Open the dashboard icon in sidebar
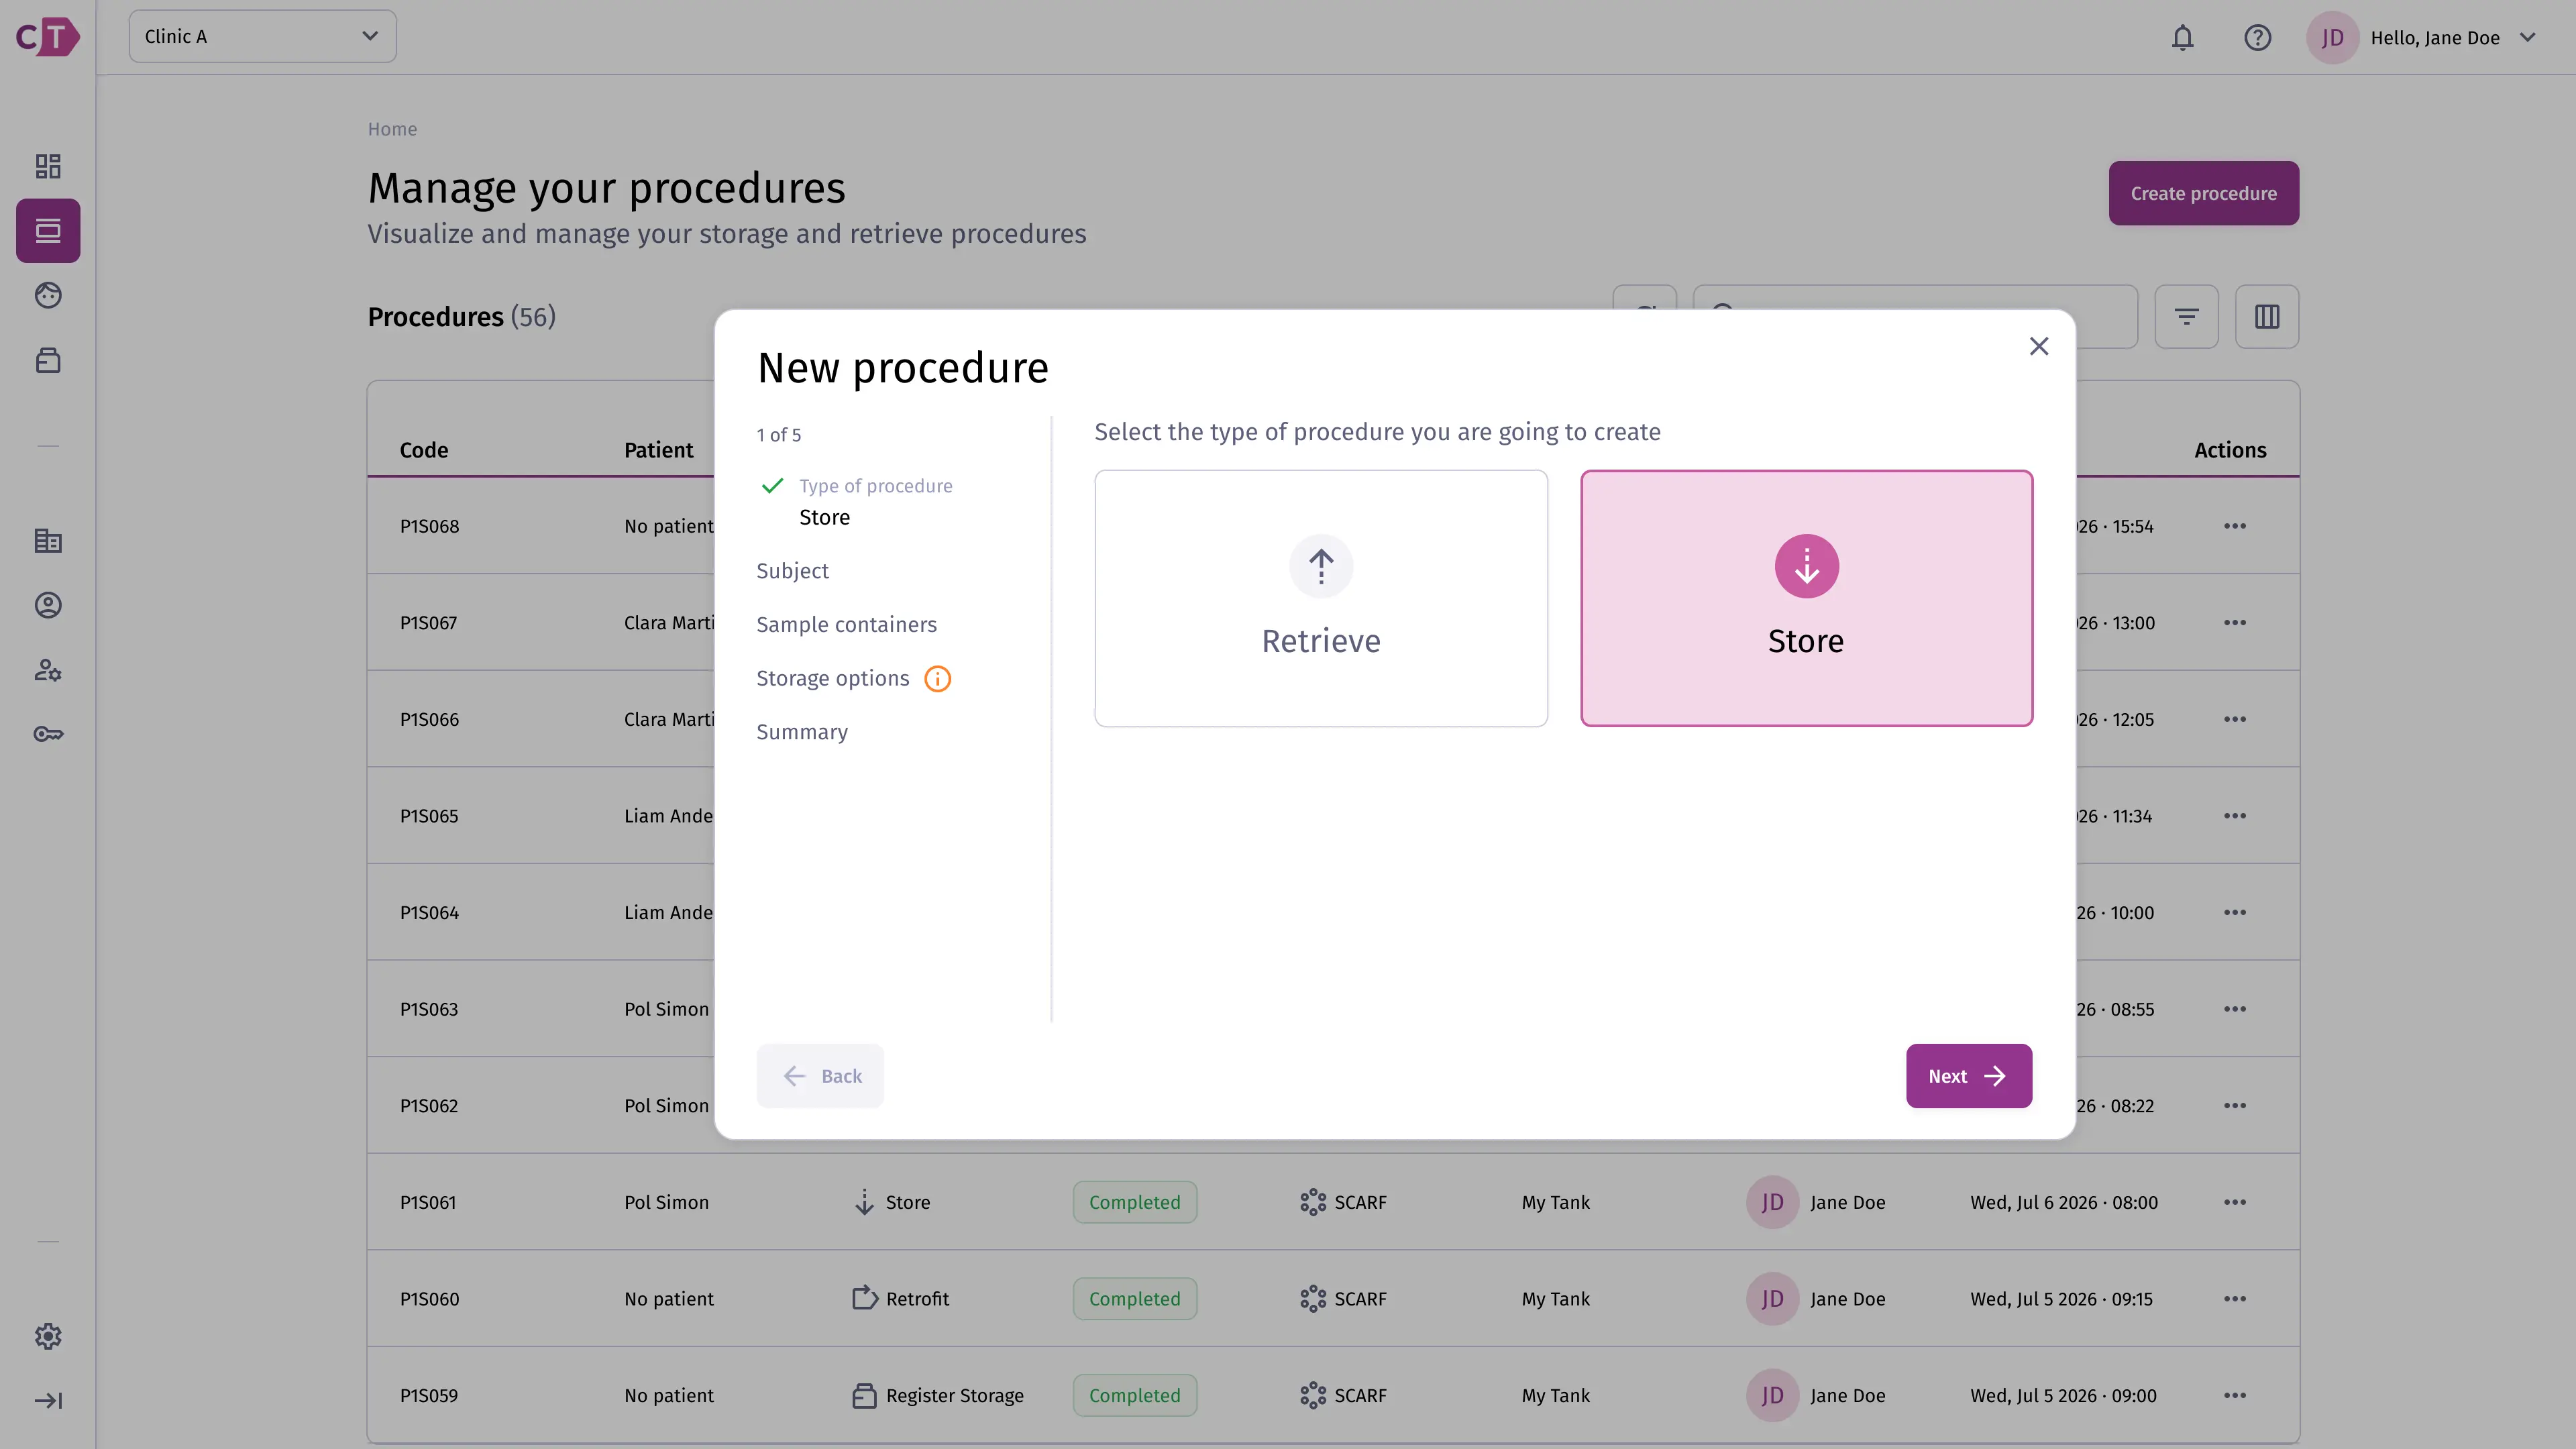 click(48, 166)
